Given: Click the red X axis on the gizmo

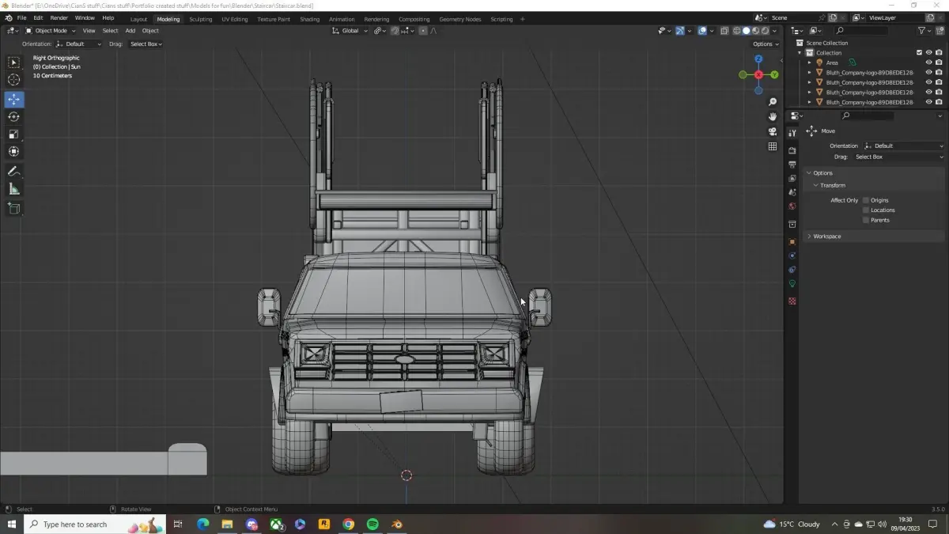Looking at the screenshot, I should pos(758,75).
